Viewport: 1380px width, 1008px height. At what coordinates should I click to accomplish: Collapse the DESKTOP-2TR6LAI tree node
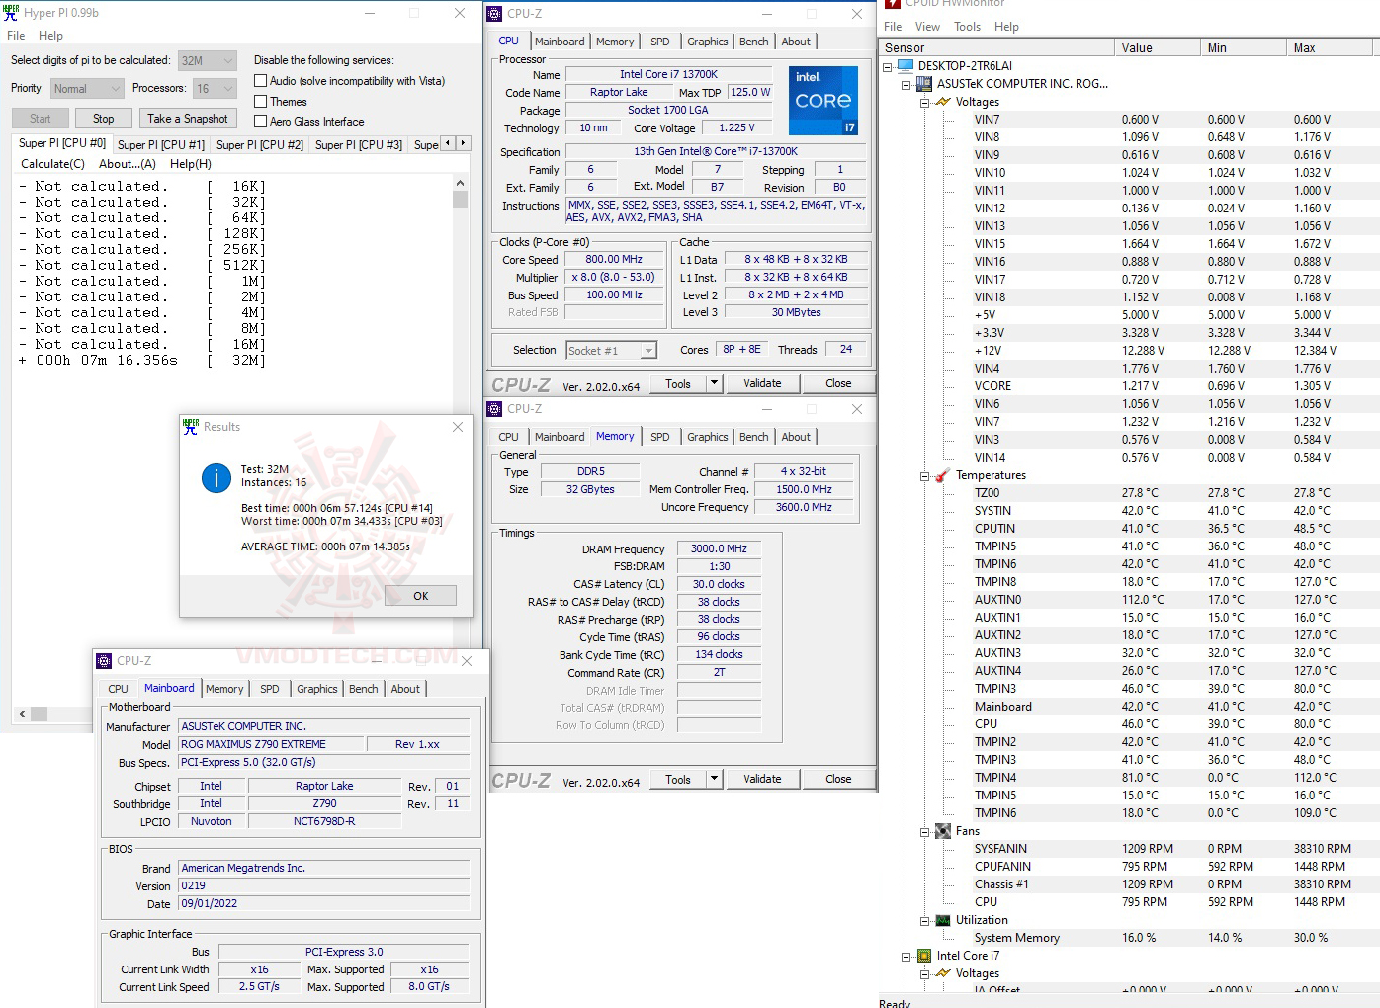[x=888, y=67]
